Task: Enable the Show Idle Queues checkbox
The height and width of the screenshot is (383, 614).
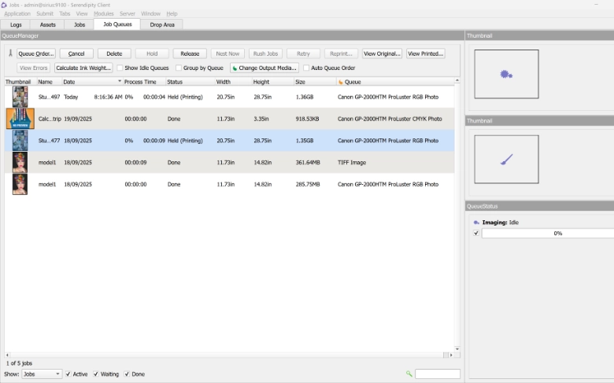Action: pyautogui.click(x=120, y=68)
